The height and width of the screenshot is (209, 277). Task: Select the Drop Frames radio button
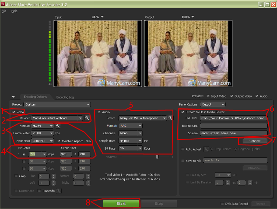click(212, 149)
